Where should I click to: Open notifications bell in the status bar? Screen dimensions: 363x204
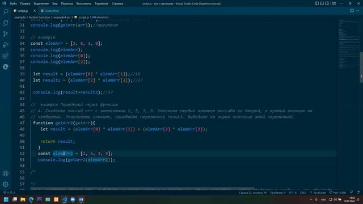(358, 193)
